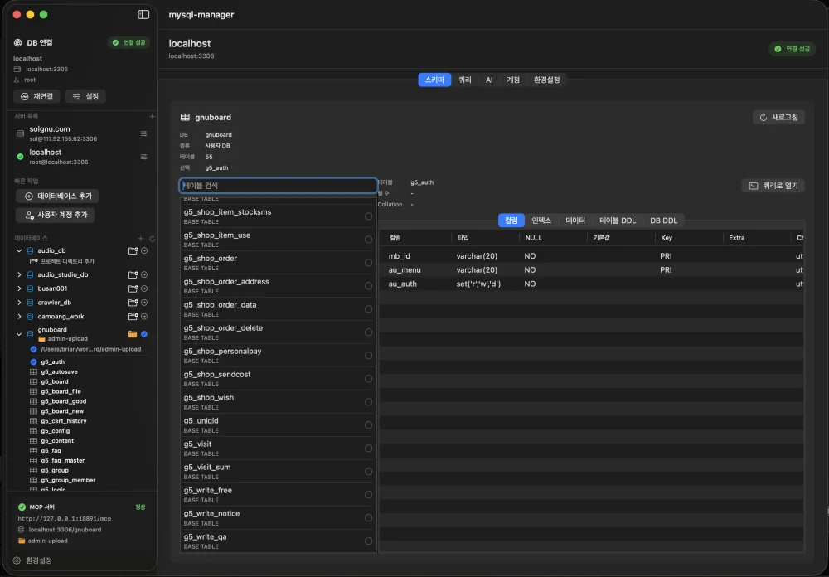The width and height of the screenshot is (829, 577).
Task: Click the 쿼리로 열기 button
Action: [773, 186]
